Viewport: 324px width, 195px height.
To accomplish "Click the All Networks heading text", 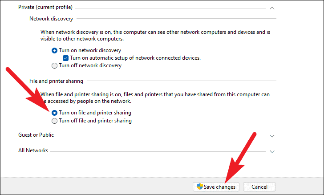I will pos(33,150).
